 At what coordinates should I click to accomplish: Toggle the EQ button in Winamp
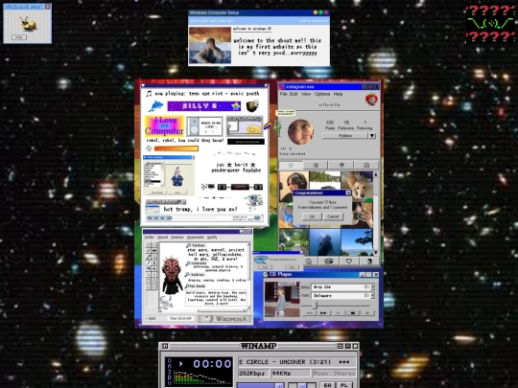pyautogui.click(x=327, y=385)
